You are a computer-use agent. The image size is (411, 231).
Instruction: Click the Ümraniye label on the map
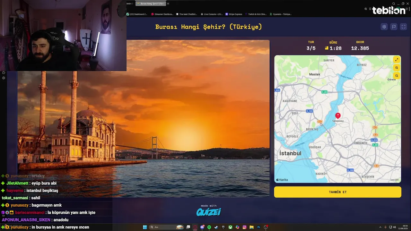click(361, 143)
